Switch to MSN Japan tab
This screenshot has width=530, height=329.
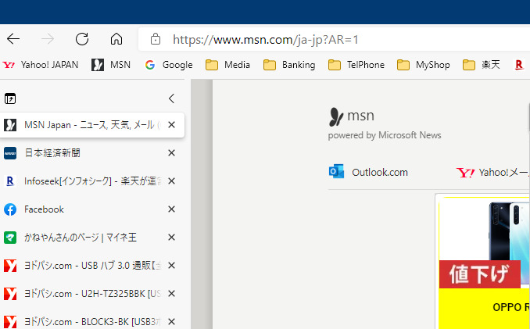[x=92, y=125]
